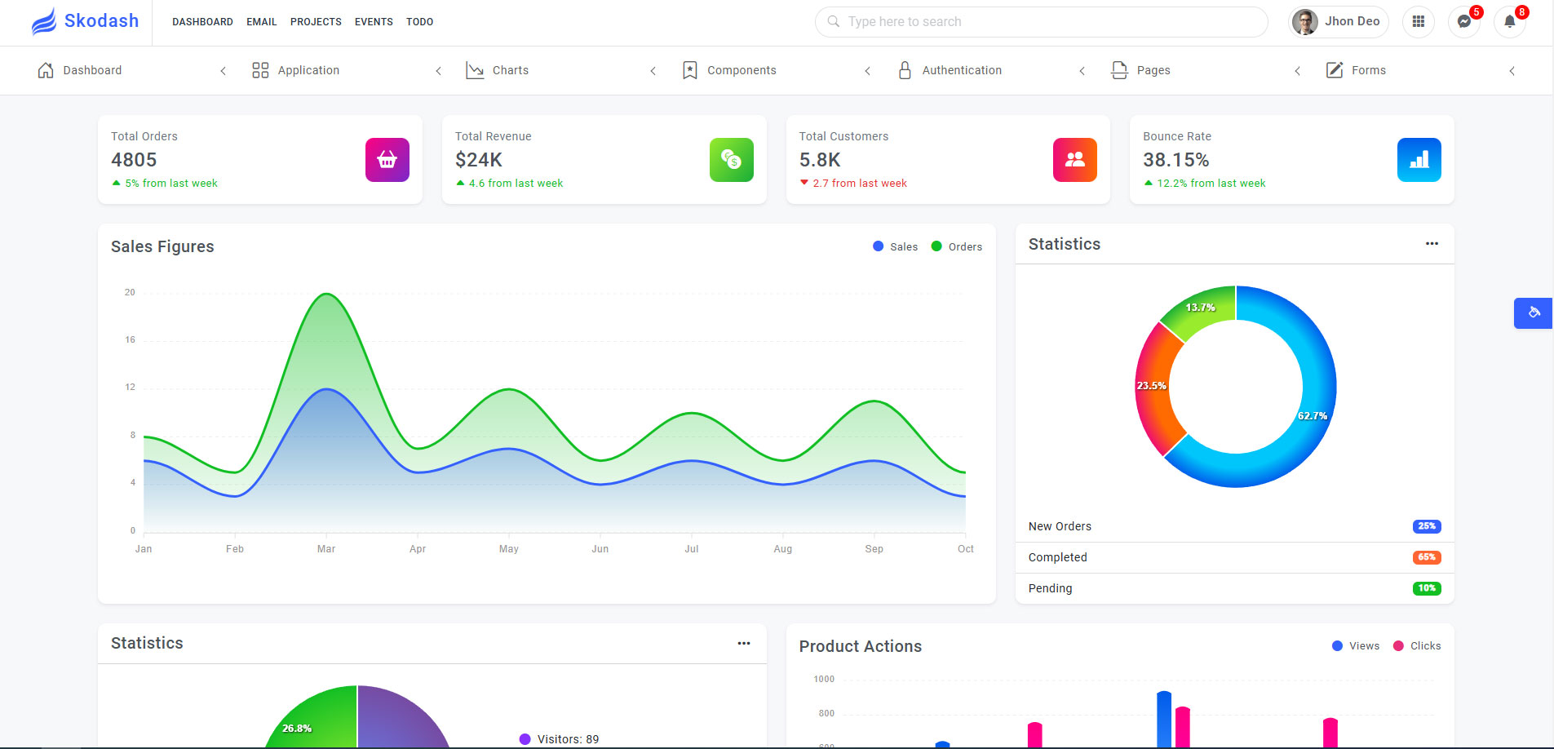The width and height of the screenshot is (1554, 749).
Task: Click the Total Orders basket icon
Action: click(x=387, y=160)
